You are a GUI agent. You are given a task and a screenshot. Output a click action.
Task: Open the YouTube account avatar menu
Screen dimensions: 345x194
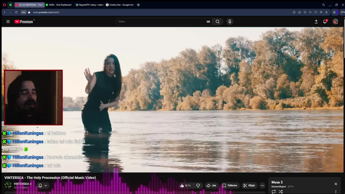pyautogui.click(x=335, y=22)
